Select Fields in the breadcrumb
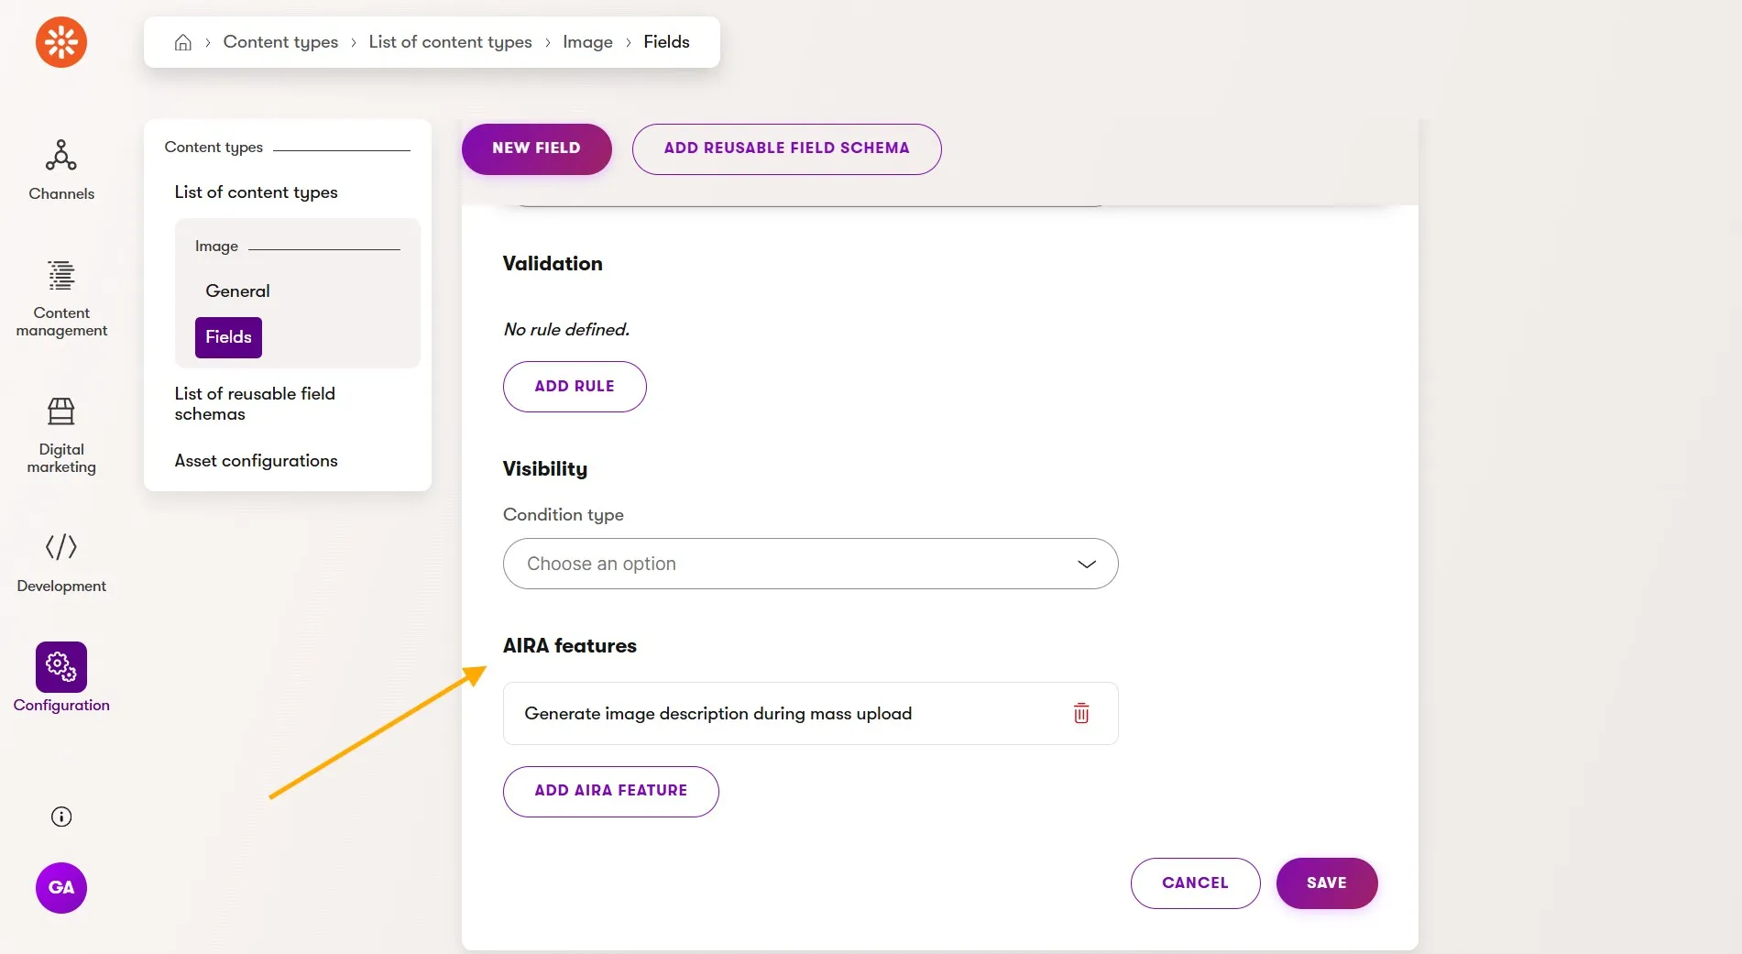Viewport: 1742px width, 954px height. (x=666, y=42)
